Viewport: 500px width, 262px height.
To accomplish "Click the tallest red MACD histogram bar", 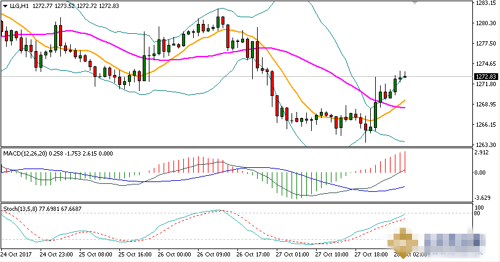I will (x=405, y=161).
